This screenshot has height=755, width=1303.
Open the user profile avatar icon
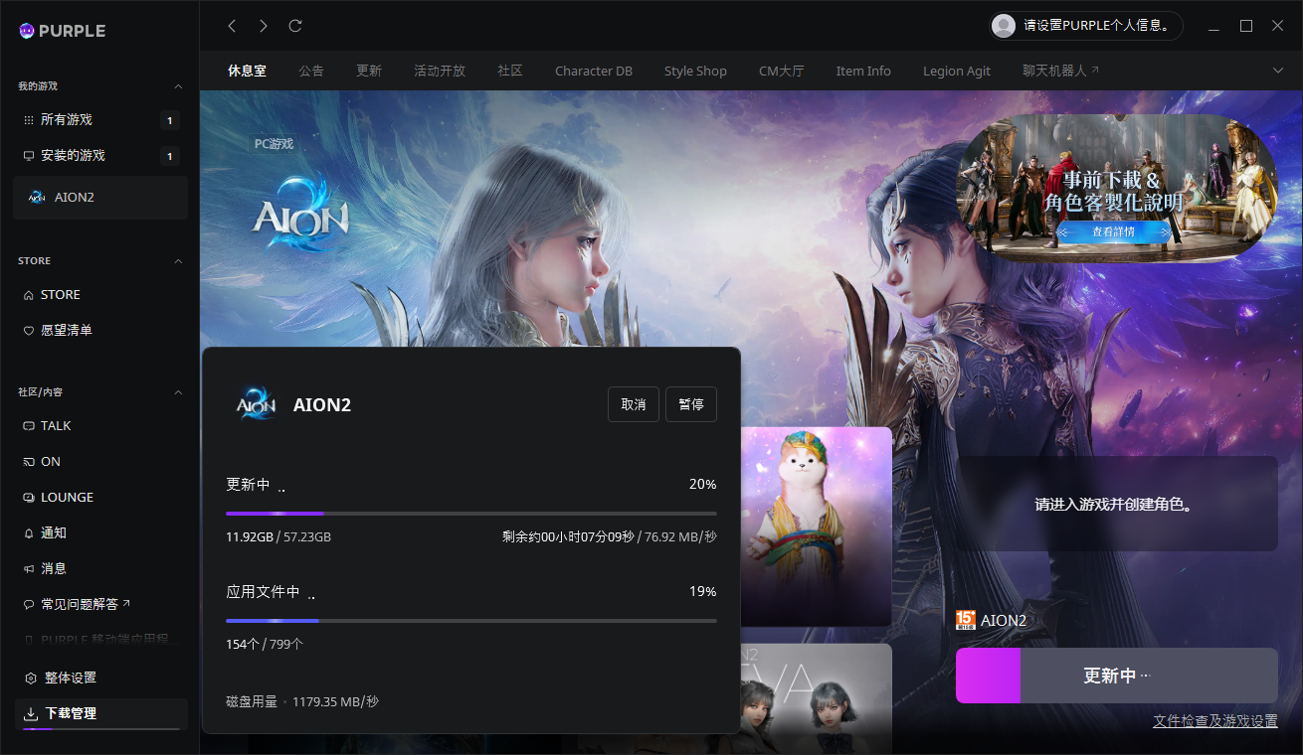1004,26
